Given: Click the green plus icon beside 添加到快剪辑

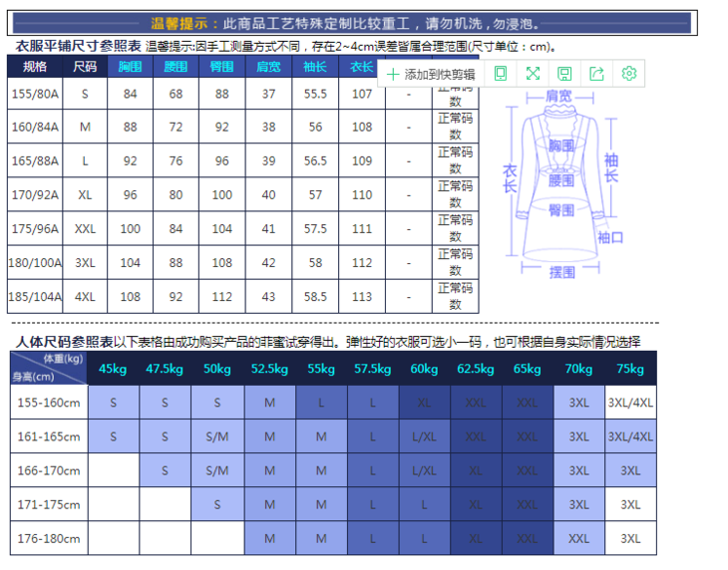Looking at the screenshot, I should tap(393, 74).
